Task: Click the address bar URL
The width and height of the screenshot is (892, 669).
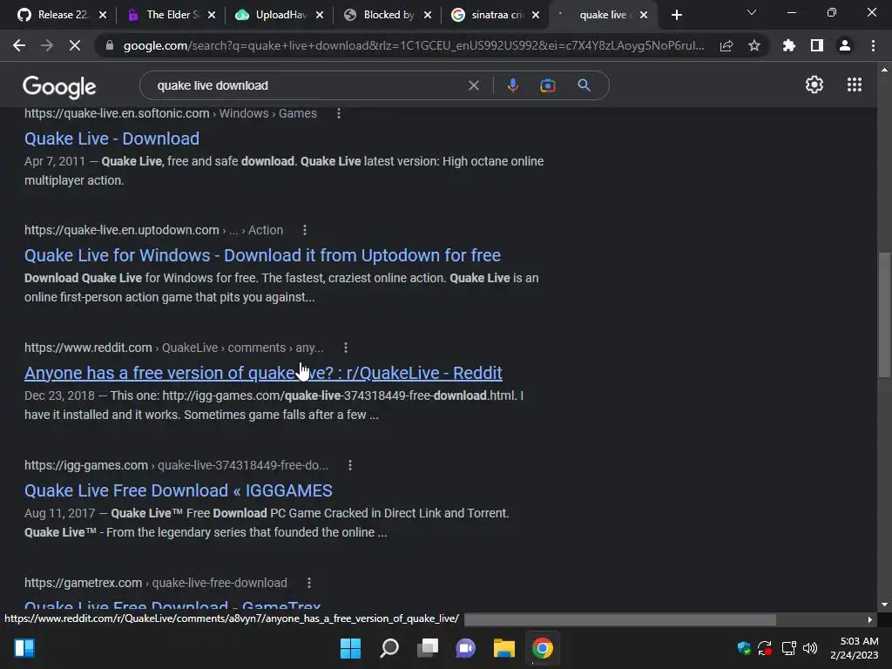Action: point(414,45)
